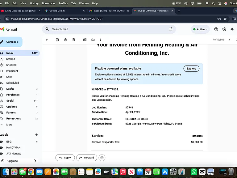Click the Compose button

[11, 42]
